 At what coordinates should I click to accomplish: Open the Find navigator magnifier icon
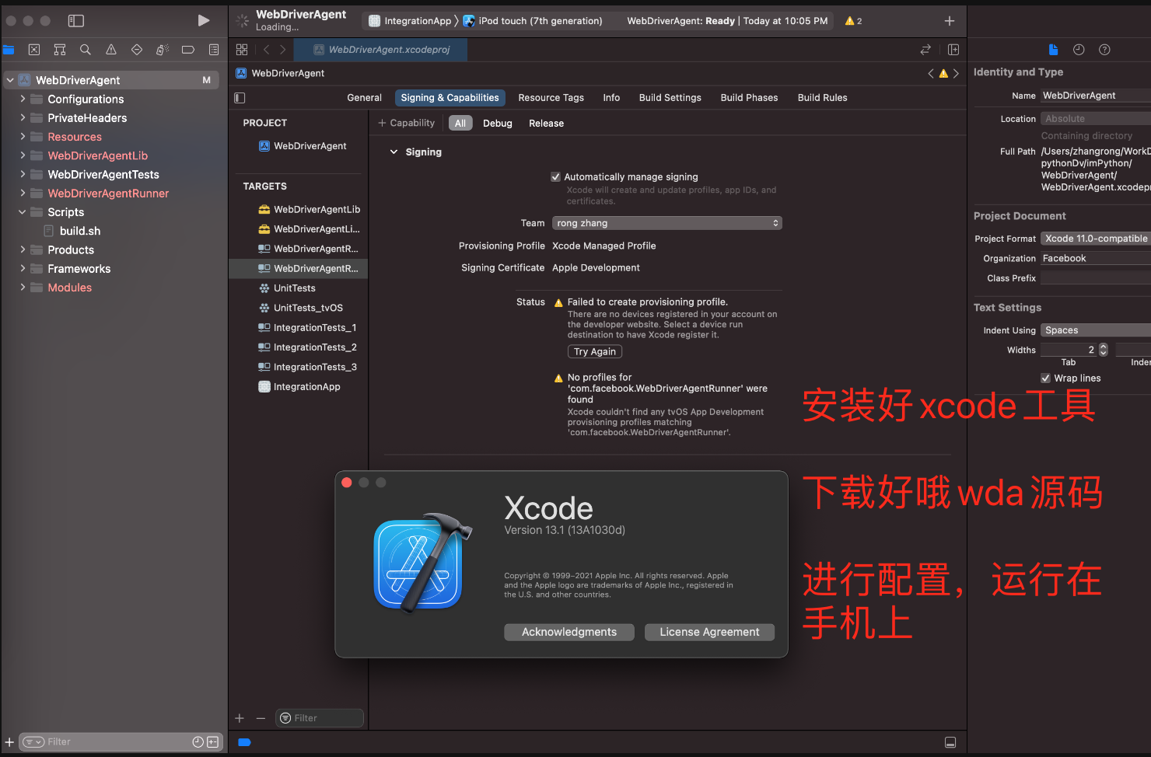point(86,50)
